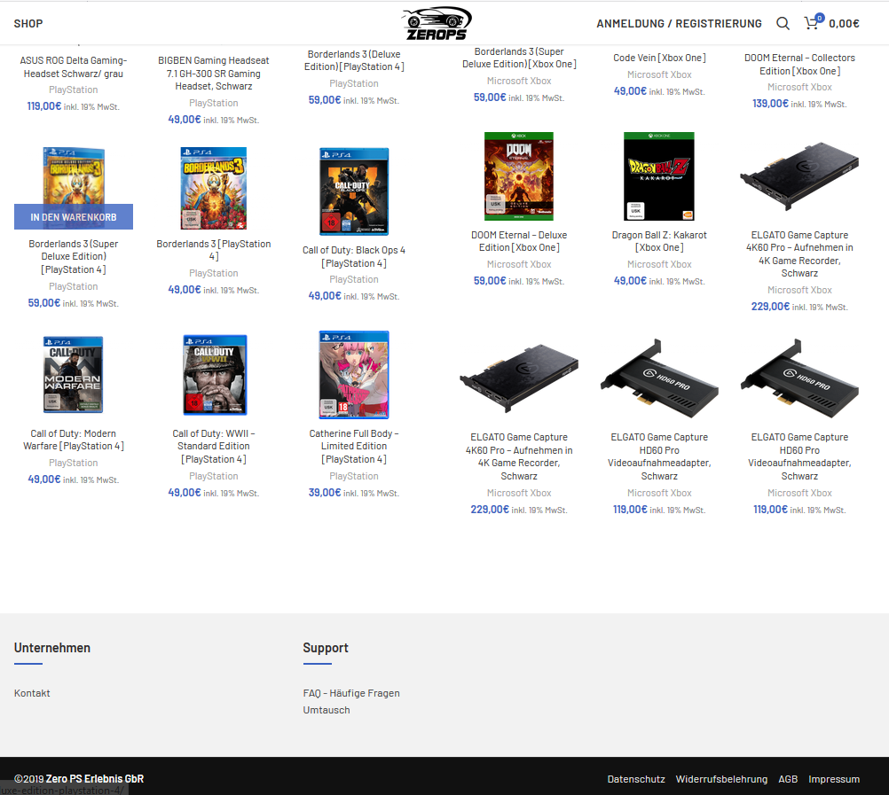Open PlayStation category under BIGBEN Gaming Headseat
This screenshot has height=795, width=889.
[x=214, y=103]
